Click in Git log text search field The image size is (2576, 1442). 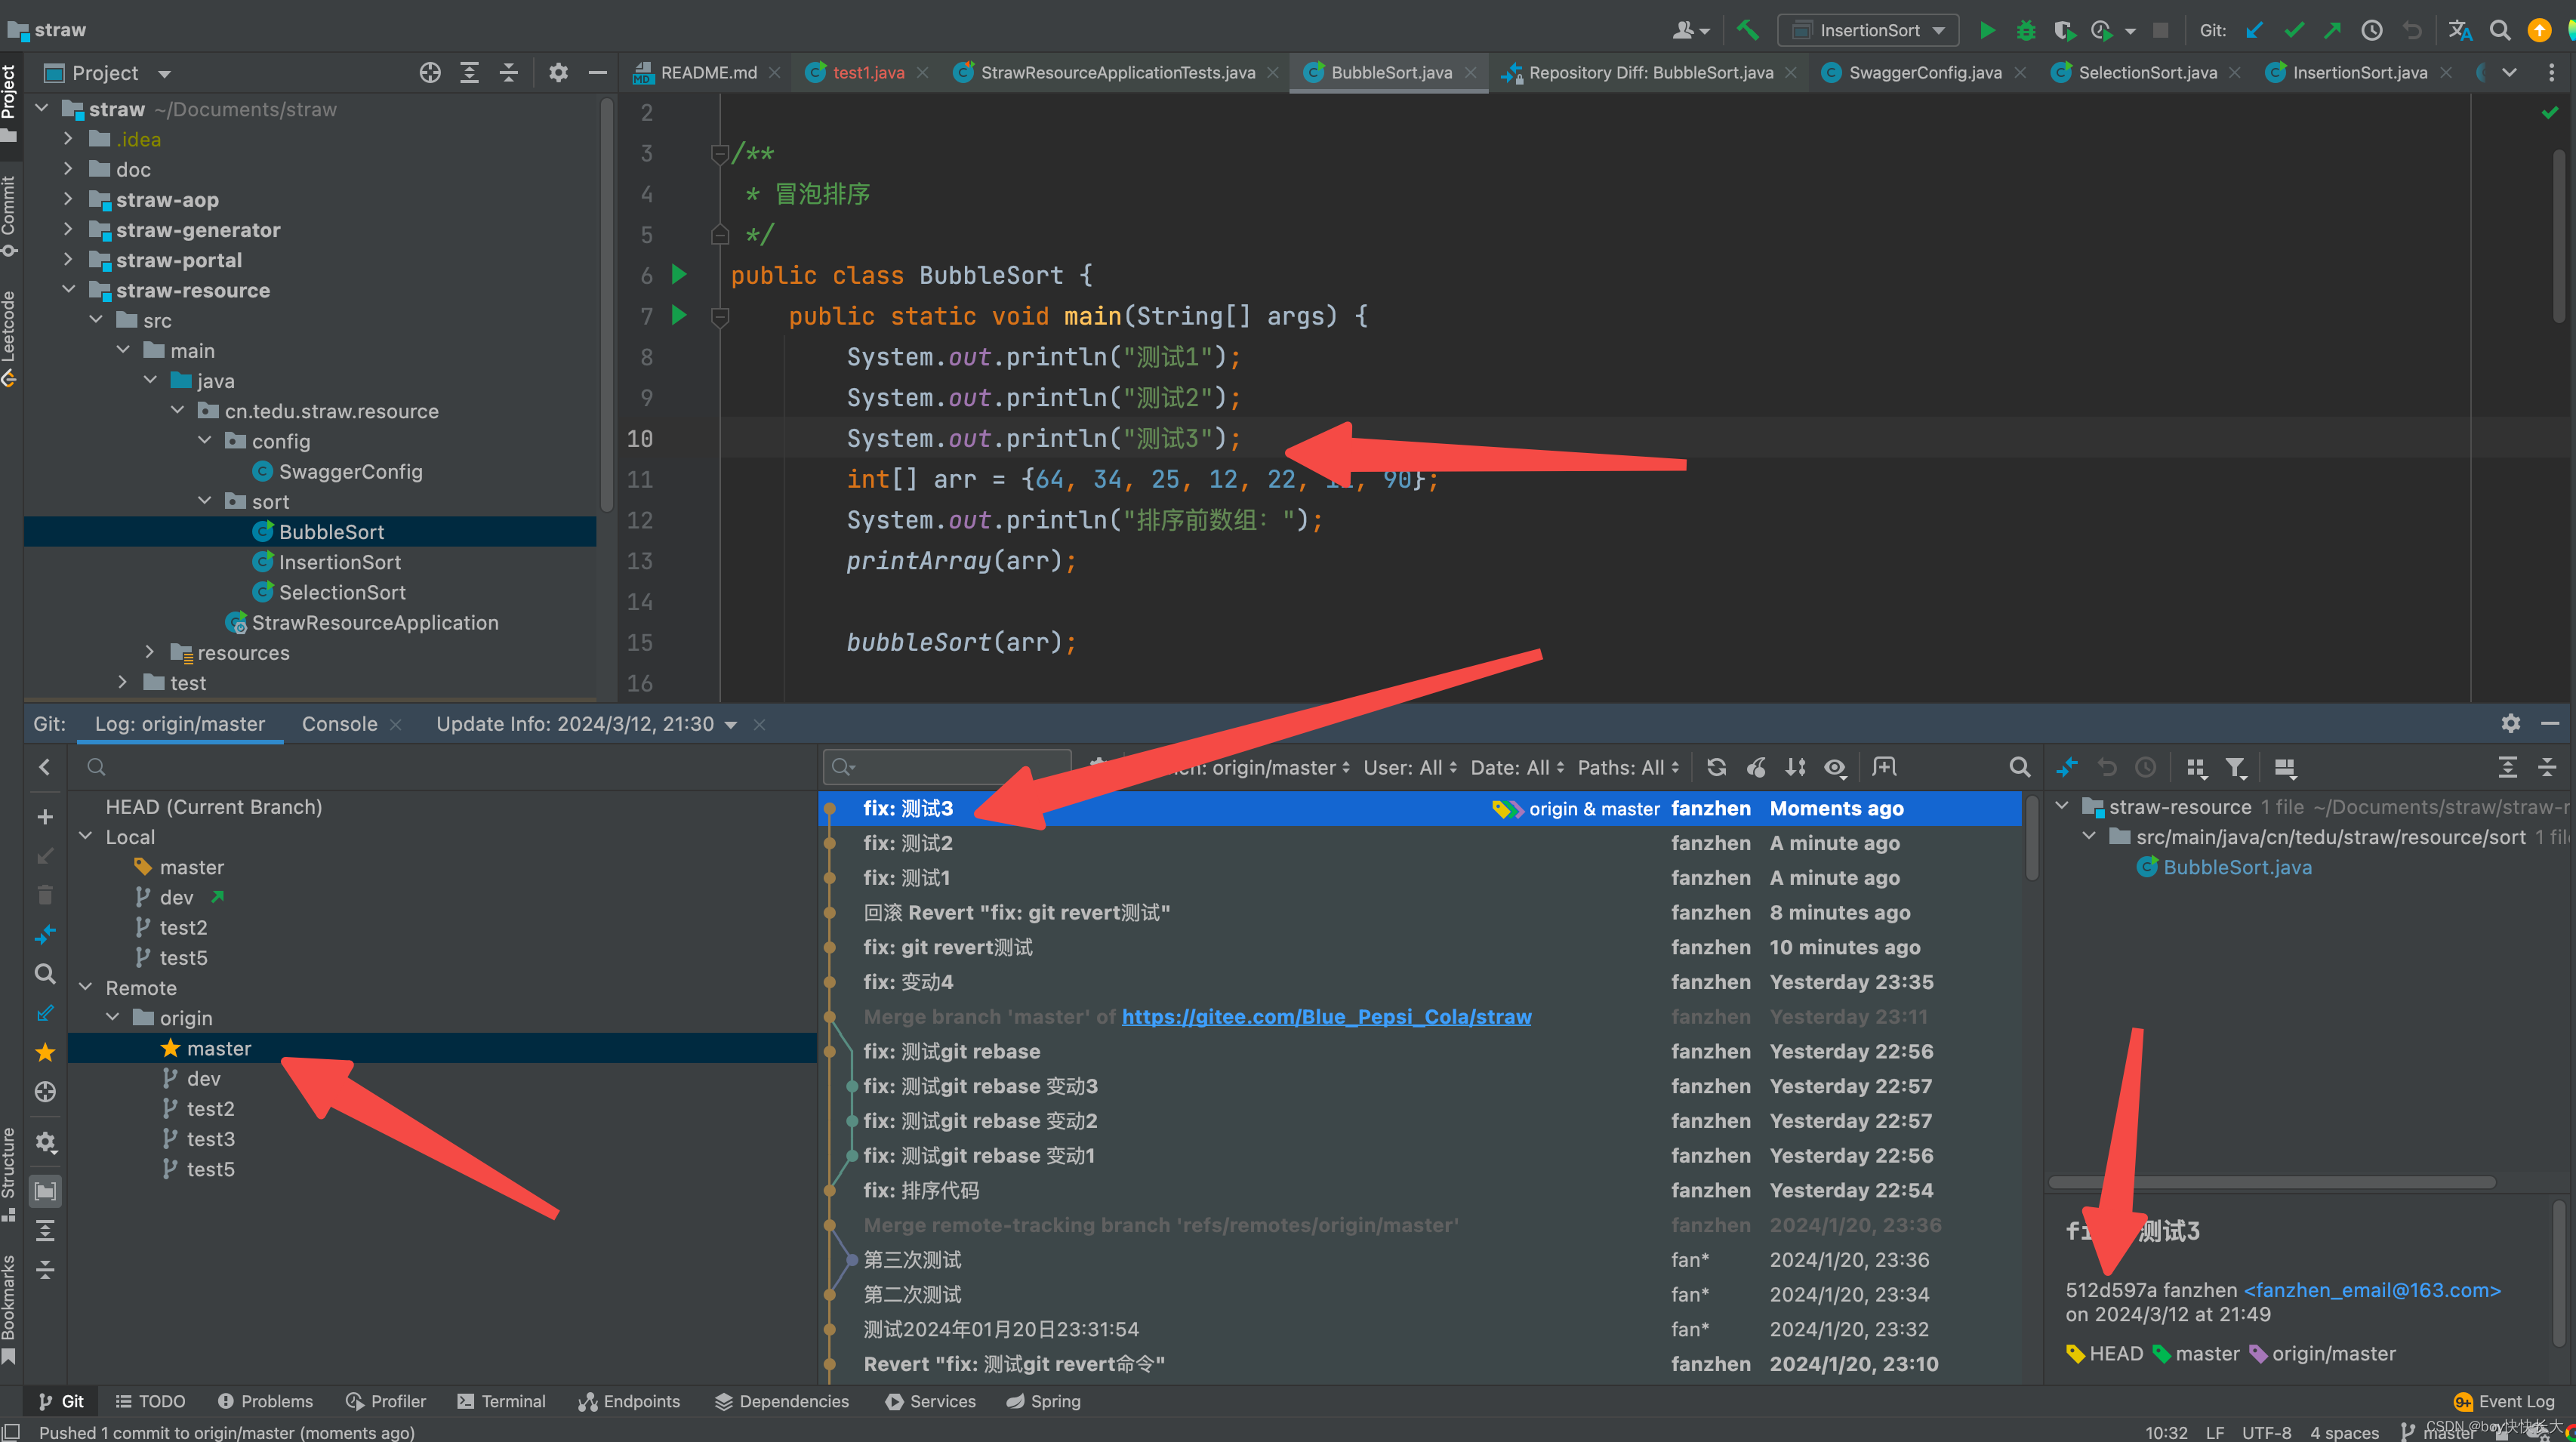coord(946,767)
